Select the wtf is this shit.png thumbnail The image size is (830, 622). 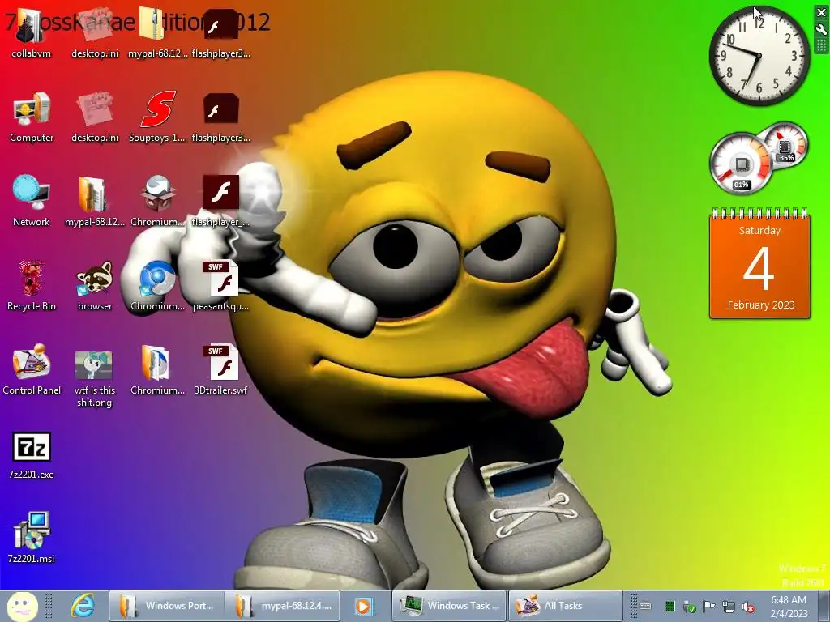tap(95, 379)
